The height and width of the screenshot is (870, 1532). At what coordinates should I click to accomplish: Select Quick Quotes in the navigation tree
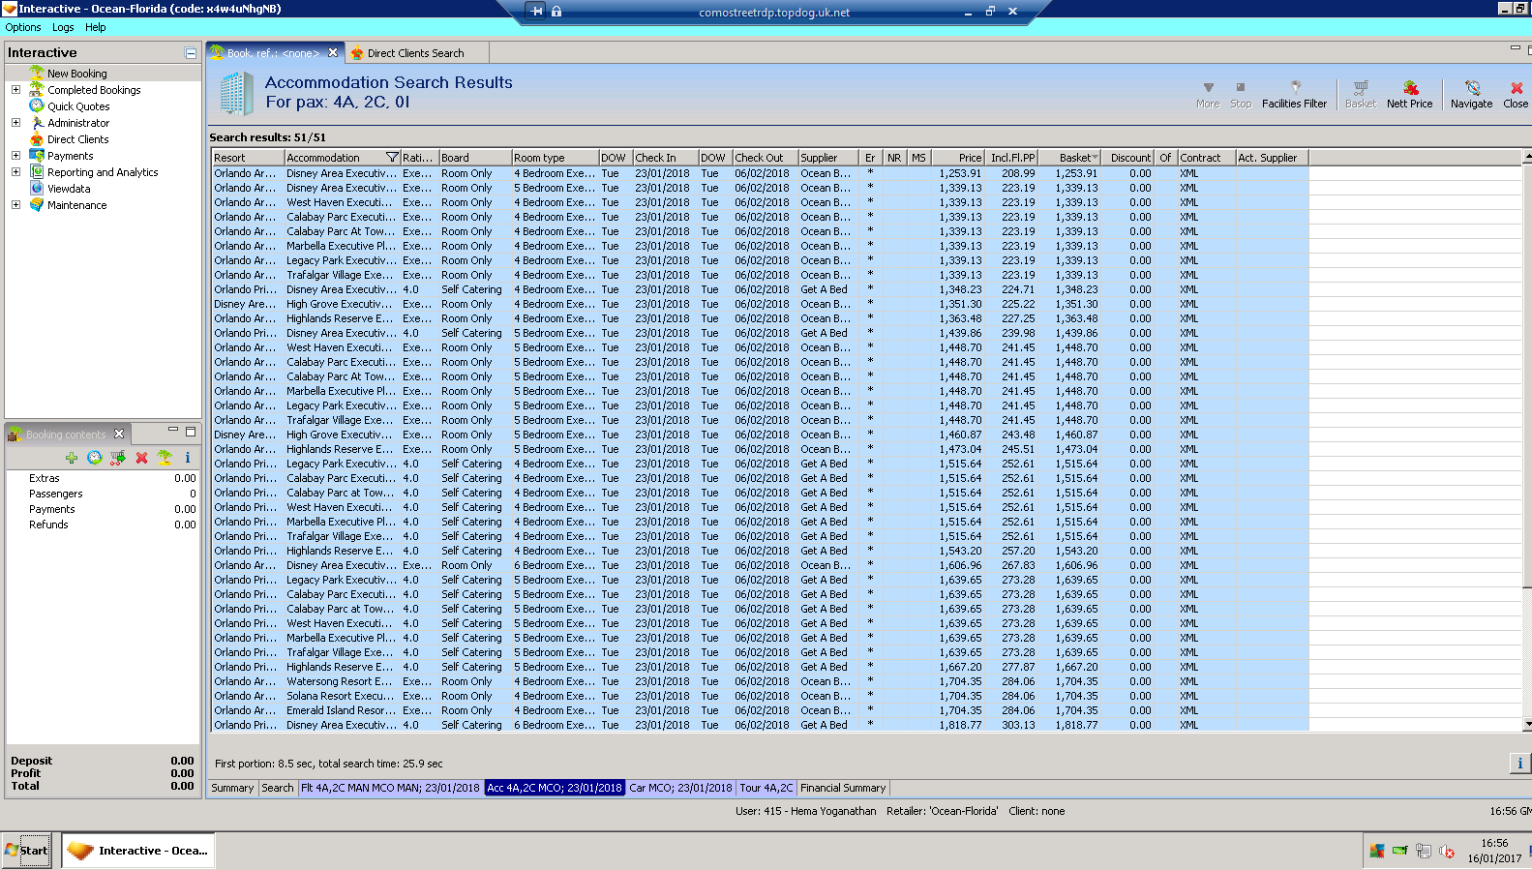click(78, 106)
